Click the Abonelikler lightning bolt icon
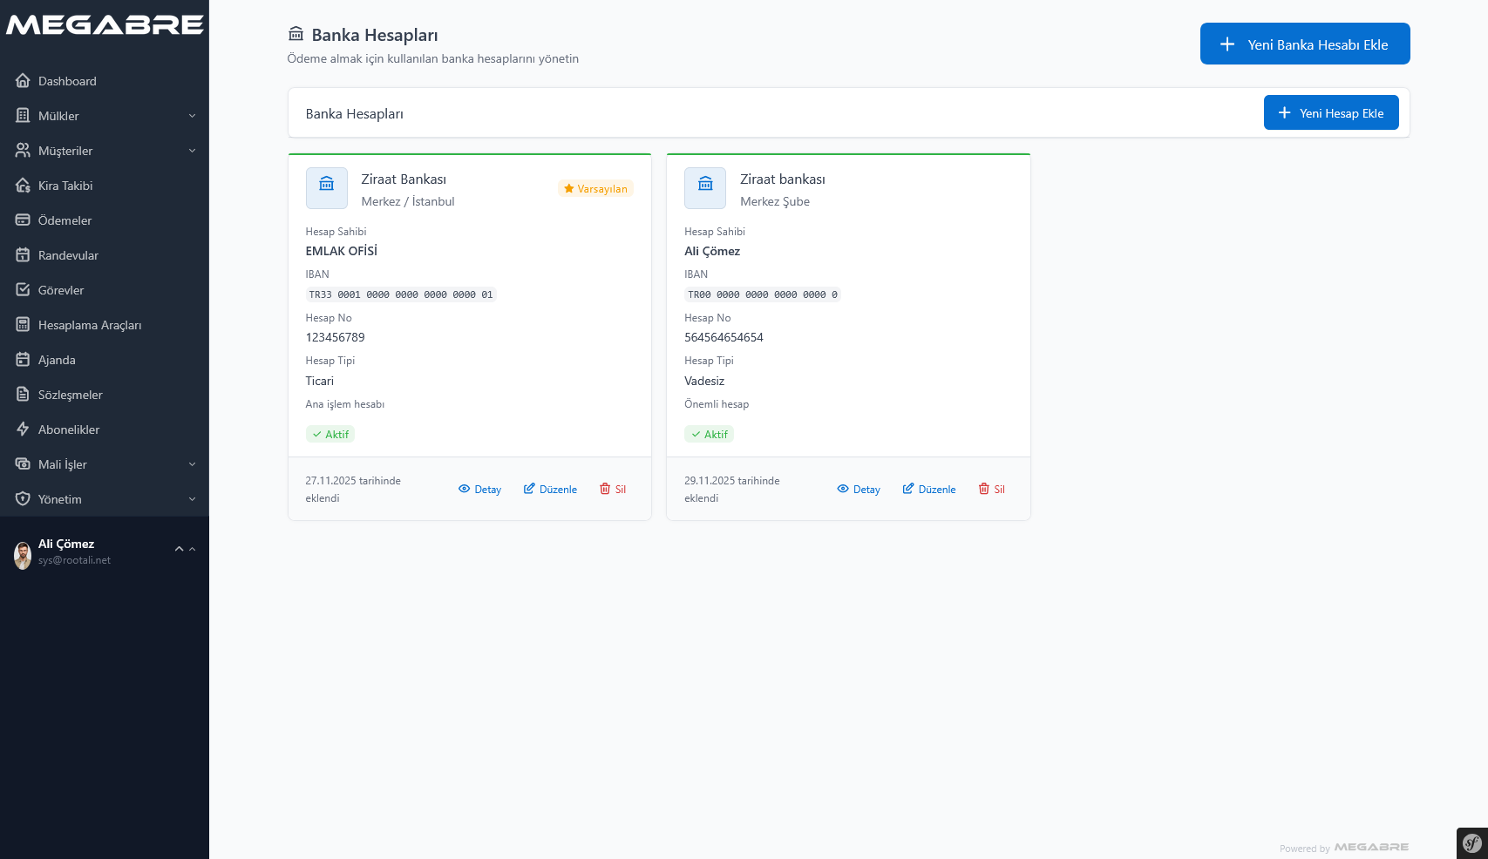1488x859 pixels. [x=23, y=429]
